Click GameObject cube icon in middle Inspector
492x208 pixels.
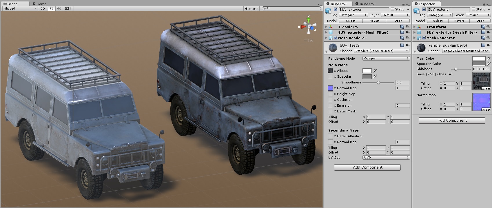click(328, 11)
